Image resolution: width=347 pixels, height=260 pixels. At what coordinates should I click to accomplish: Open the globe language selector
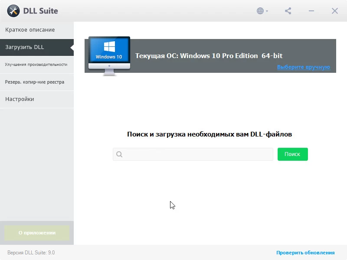(x=260, y=11)
